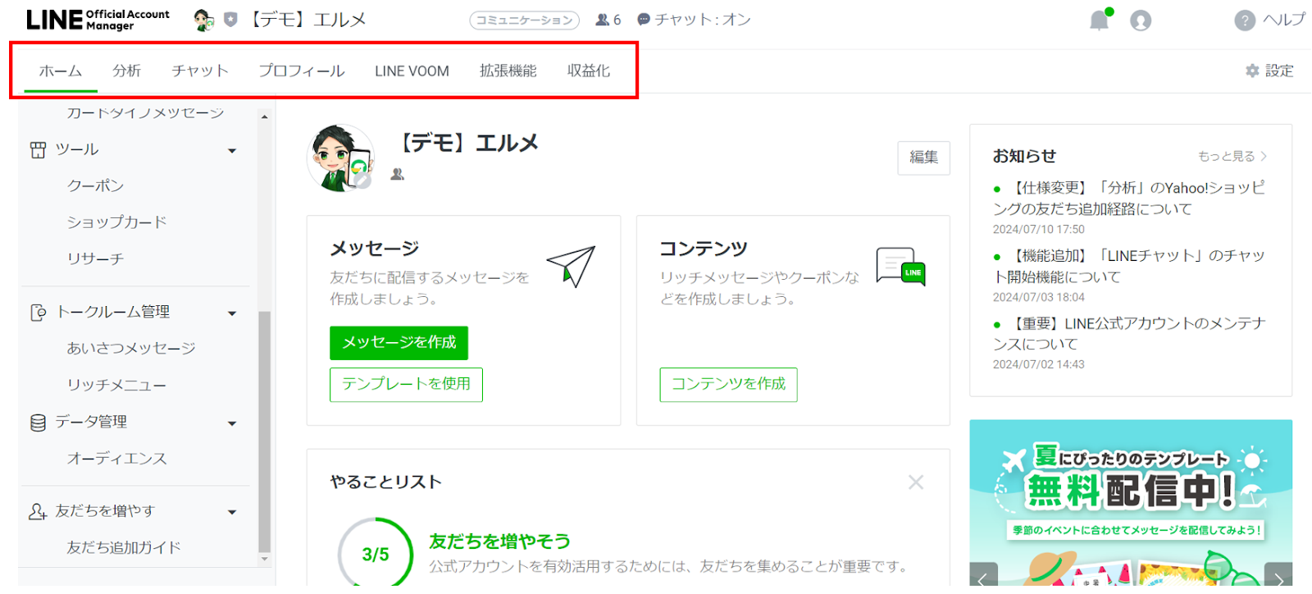1312x594 pixels.
Task: Open 友だち追加ガイド in the sidebar
Action: [124, 548]
